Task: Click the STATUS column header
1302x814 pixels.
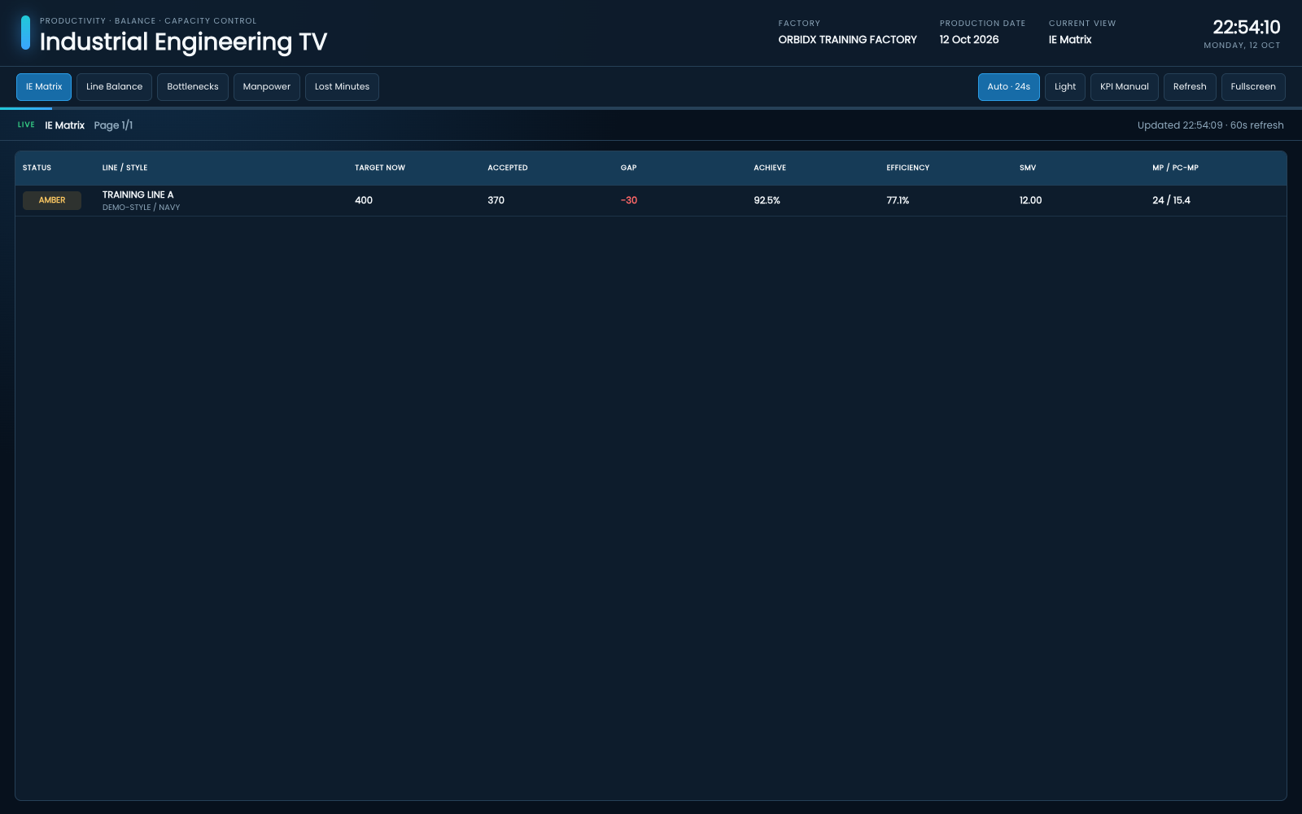Action: click(37, 168)
